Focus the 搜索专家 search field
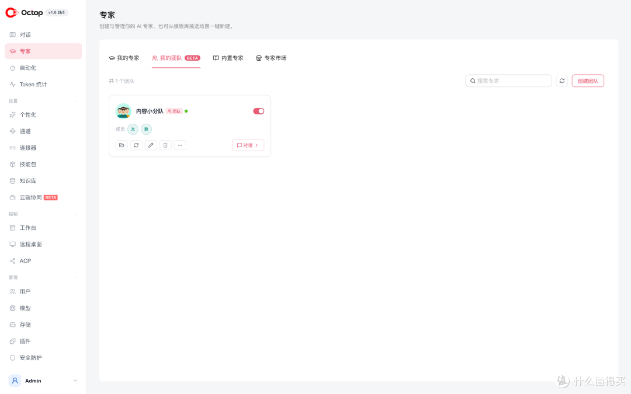The height and width of the screenshot is (394, 631). (x=508, y=81)
